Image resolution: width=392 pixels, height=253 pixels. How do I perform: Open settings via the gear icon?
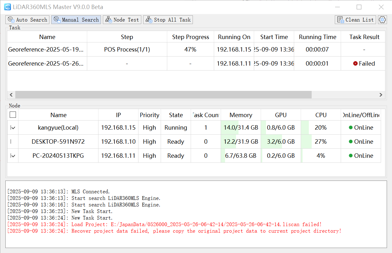pyautogui.click(x=382, y=20)
